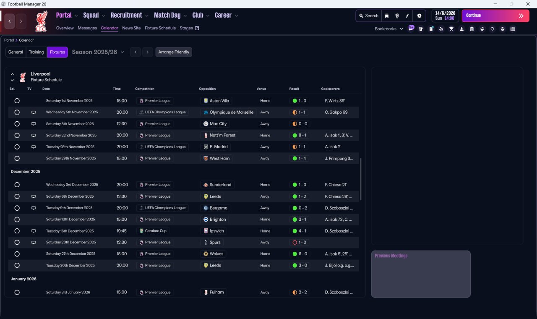Open the Season 2025/26 dropdown
Screen dimensions: 537x319
click(x=98, y=52)
